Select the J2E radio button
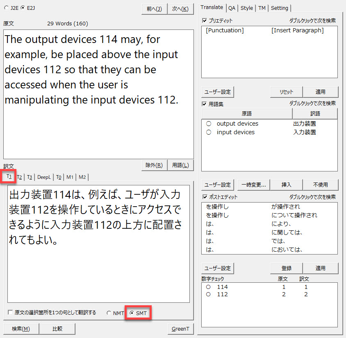346x338 pixels. 6,8
